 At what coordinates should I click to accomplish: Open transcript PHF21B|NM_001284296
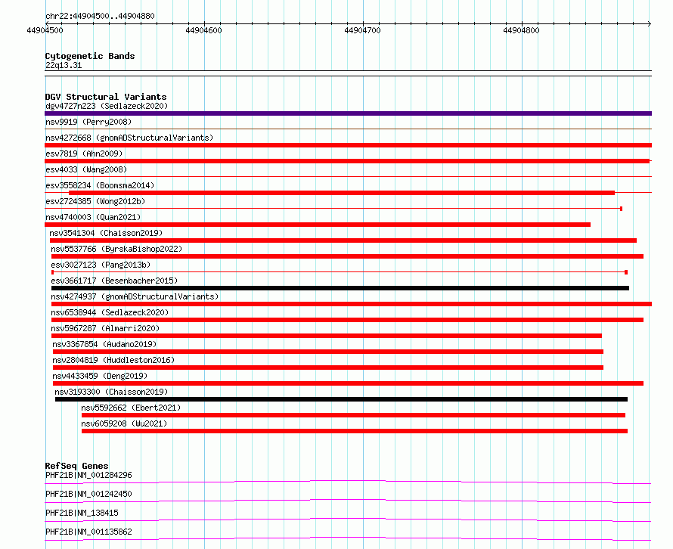(x=88, y=475)
